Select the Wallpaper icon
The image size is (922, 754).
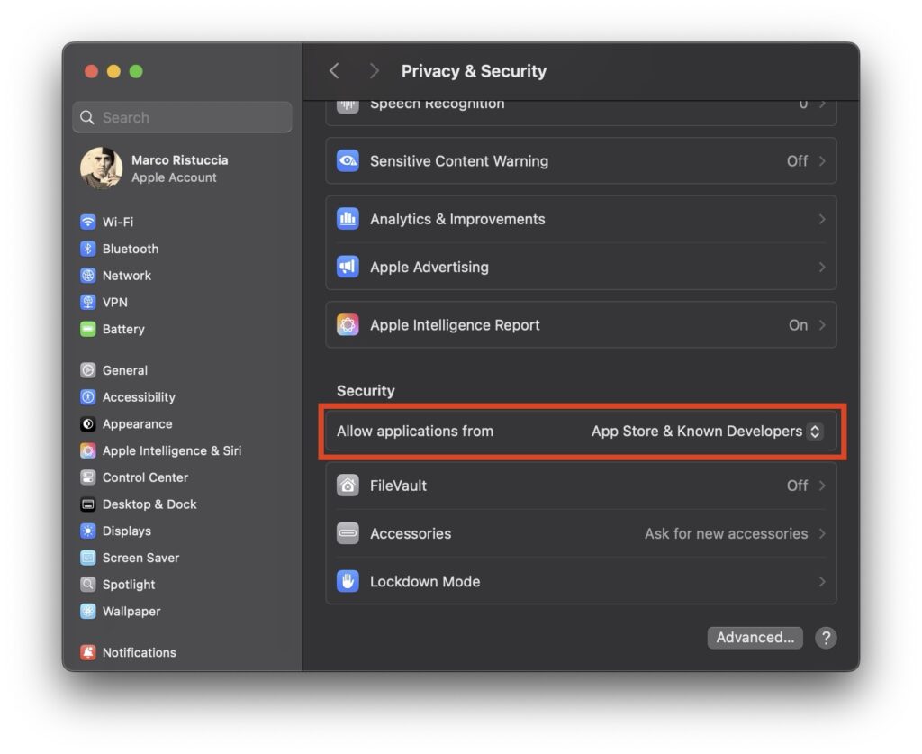point(87,611)
